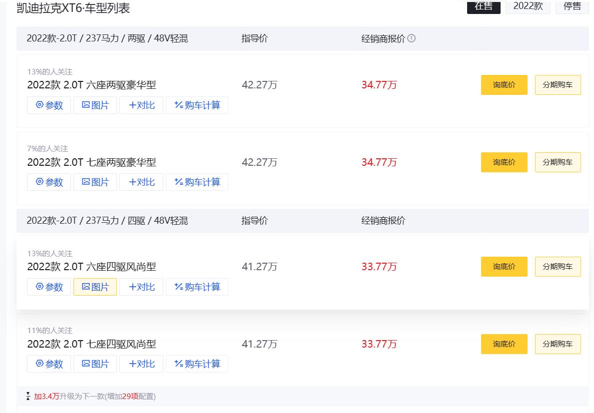This screenshot has height=413, width=594.
Task: View 图片 for 六座两驱豪华型
Action: pos(95,105)
